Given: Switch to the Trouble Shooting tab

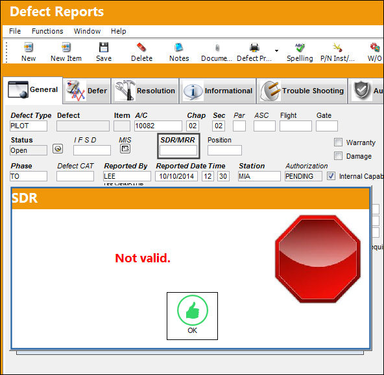Looking at the screenshot, I should [x=302, y=91].
